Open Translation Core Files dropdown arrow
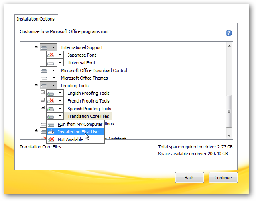This screenshot has width=256, height=201. click(60, 116)
